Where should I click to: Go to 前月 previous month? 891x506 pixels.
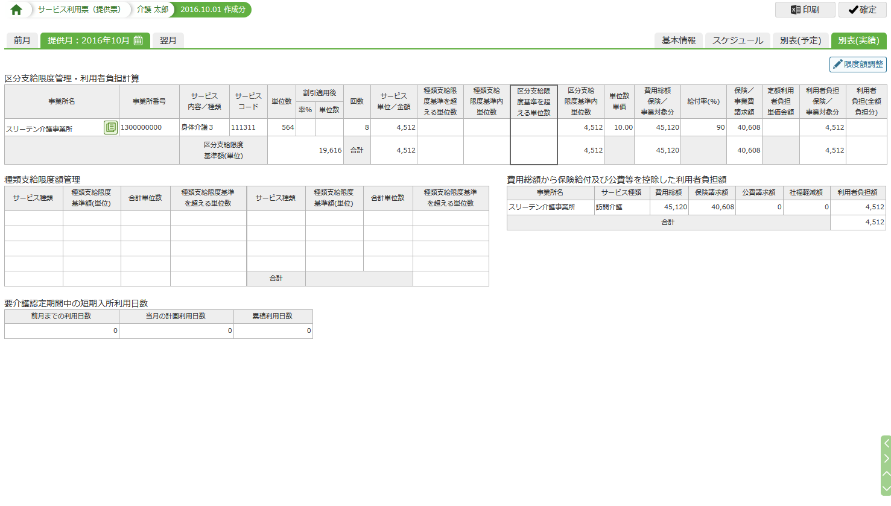pyautogui.click(x=22, y=40)
